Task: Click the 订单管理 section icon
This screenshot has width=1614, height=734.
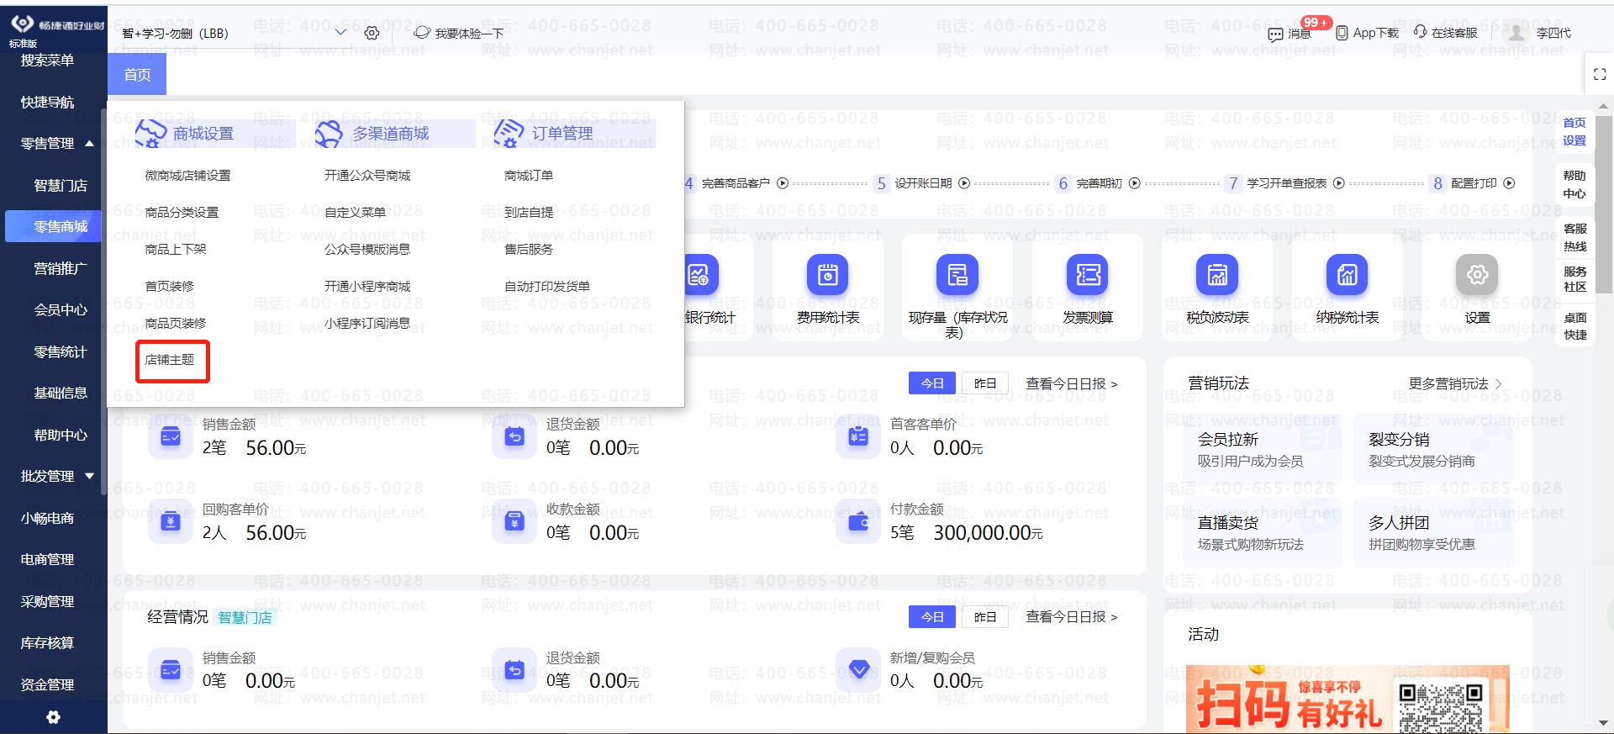Action: tap(509, 133)
